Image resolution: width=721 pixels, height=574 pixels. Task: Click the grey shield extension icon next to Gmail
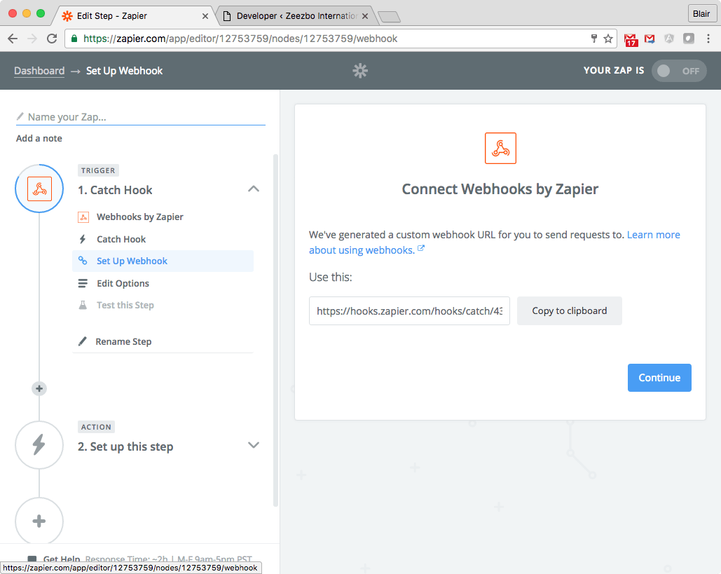pos(669,39)
